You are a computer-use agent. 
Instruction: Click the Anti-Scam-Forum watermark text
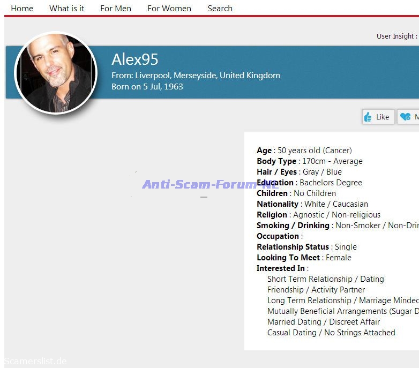tap(209, 185)
